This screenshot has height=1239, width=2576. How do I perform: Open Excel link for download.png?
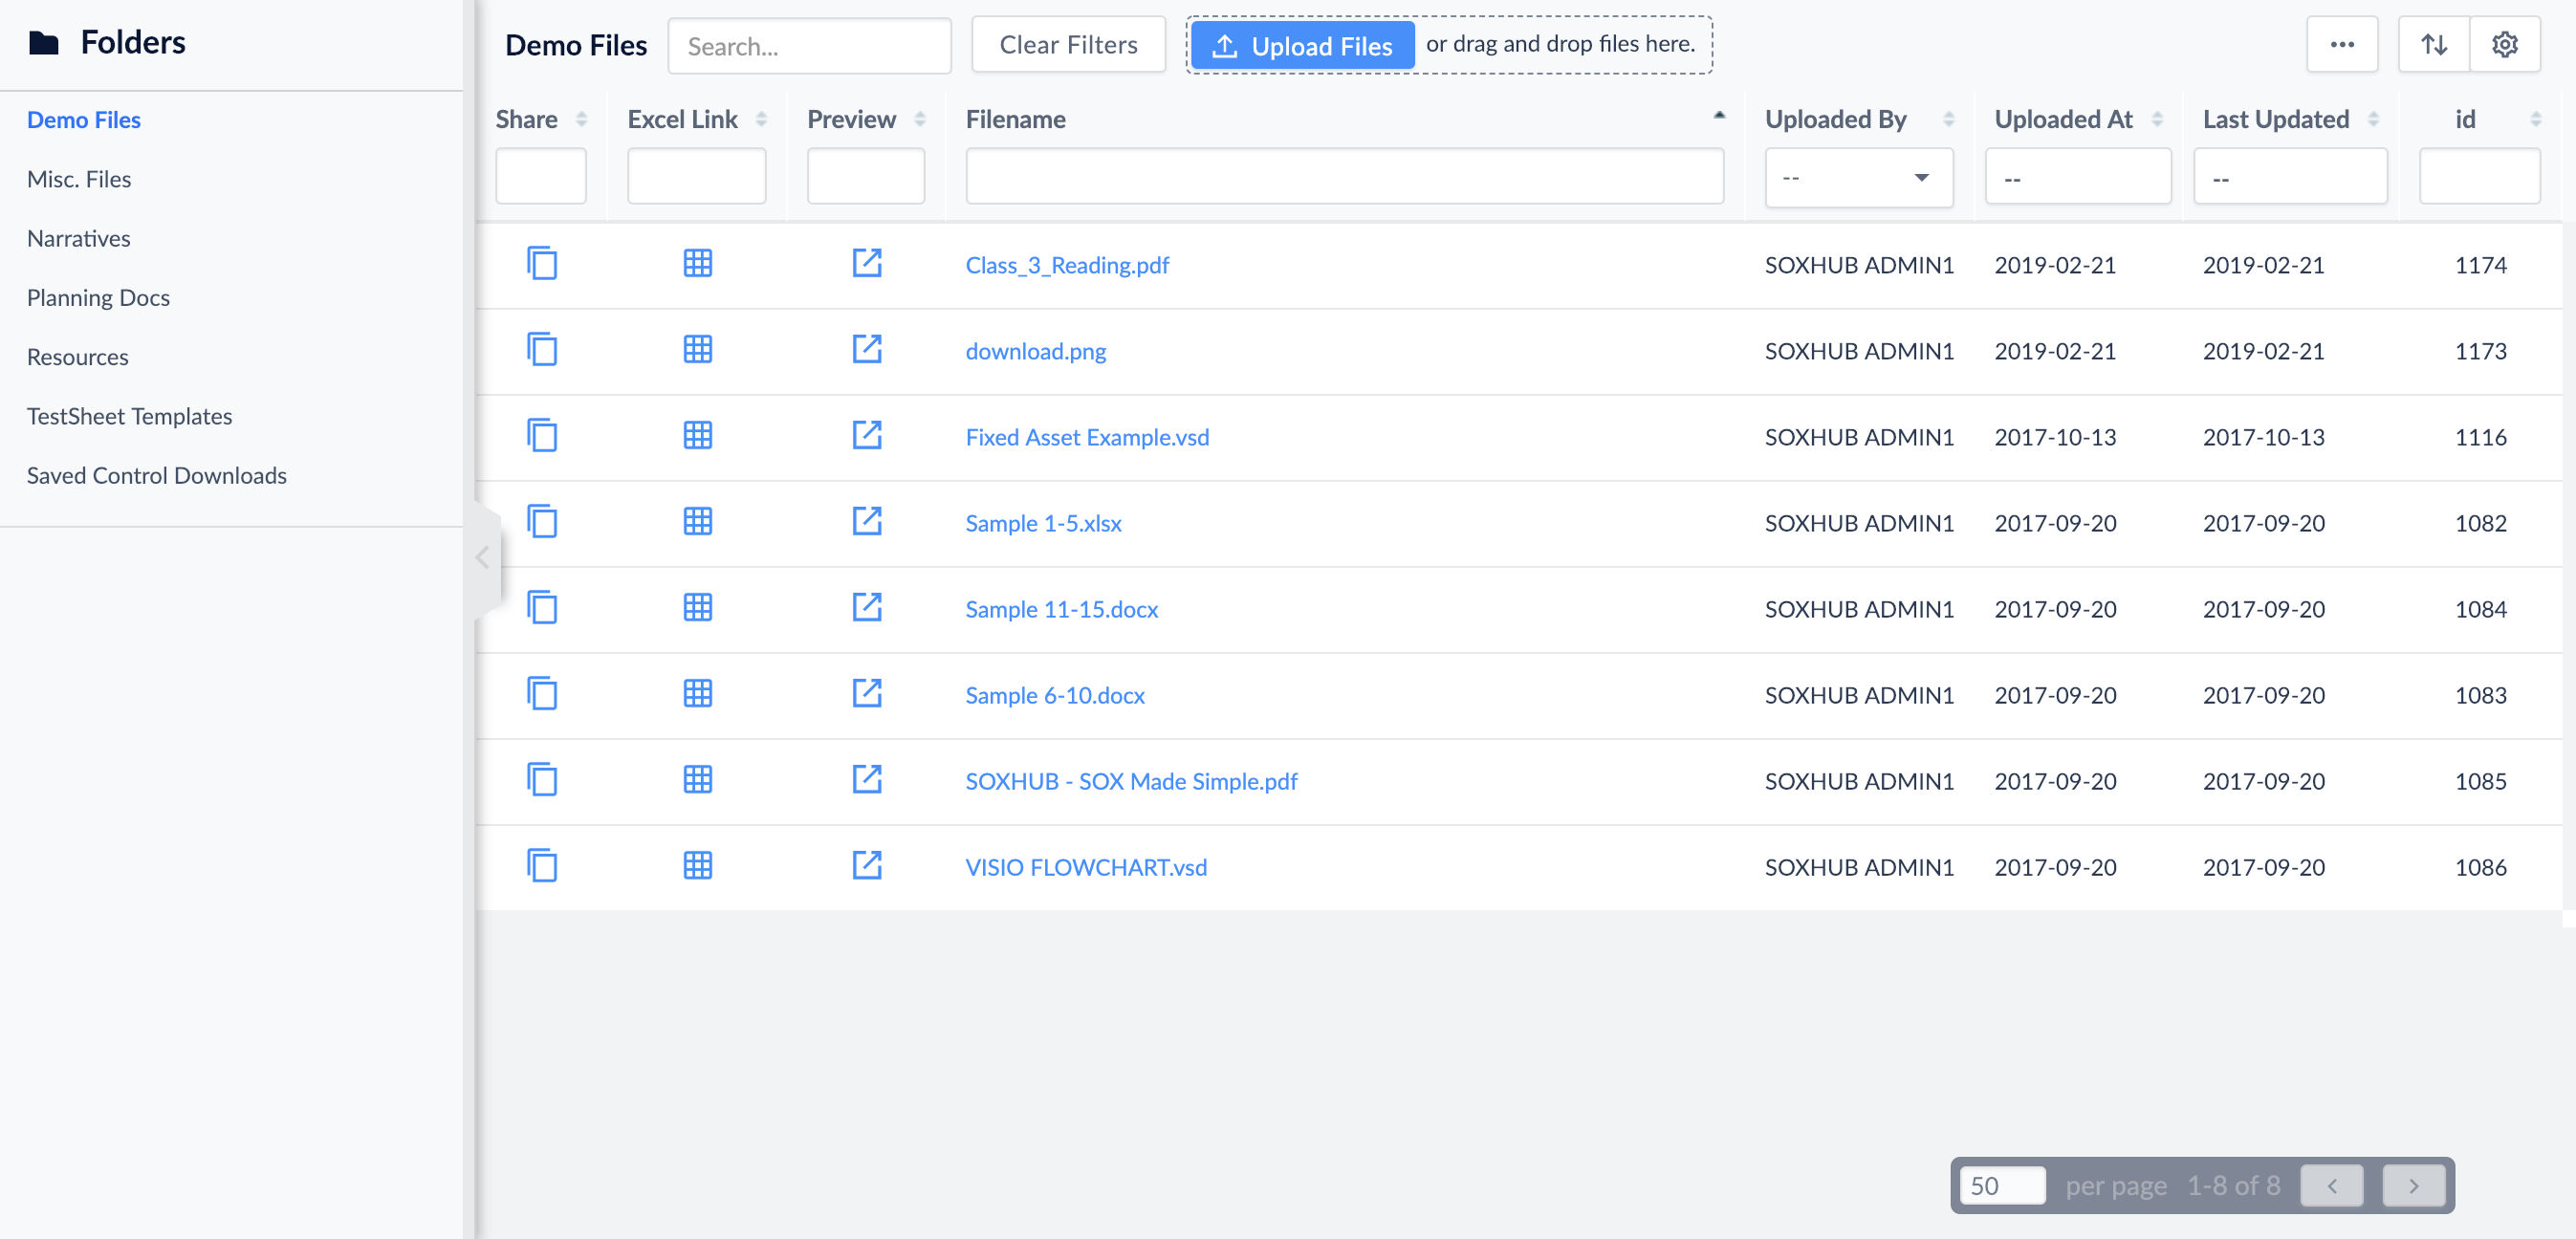click(x=697, y=350)
